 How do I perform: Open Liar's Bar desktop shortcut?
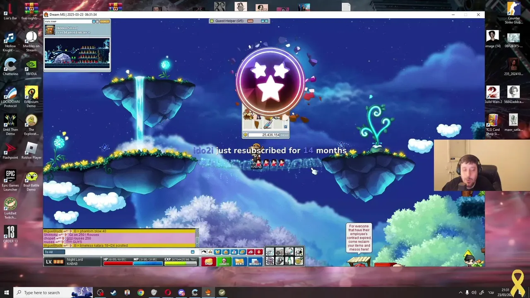pyautogui.click(x=10, y=12)
